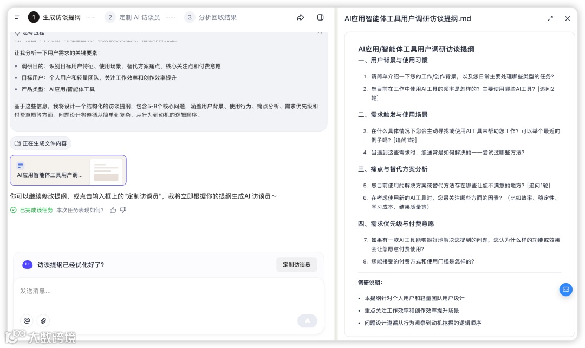Viewport: 585px width, 348px height.
Task: Click the purple AI assistant avatar icon
Action: pos(27,265)
